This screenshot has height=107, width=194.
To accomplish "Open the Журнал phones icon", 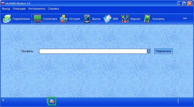I will pos(125,19).
